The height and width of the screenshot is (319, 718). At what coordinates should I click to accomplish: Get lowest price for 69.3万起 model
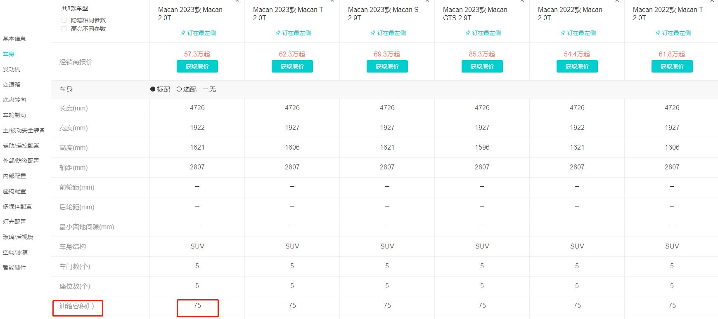(x=387, y=66)
